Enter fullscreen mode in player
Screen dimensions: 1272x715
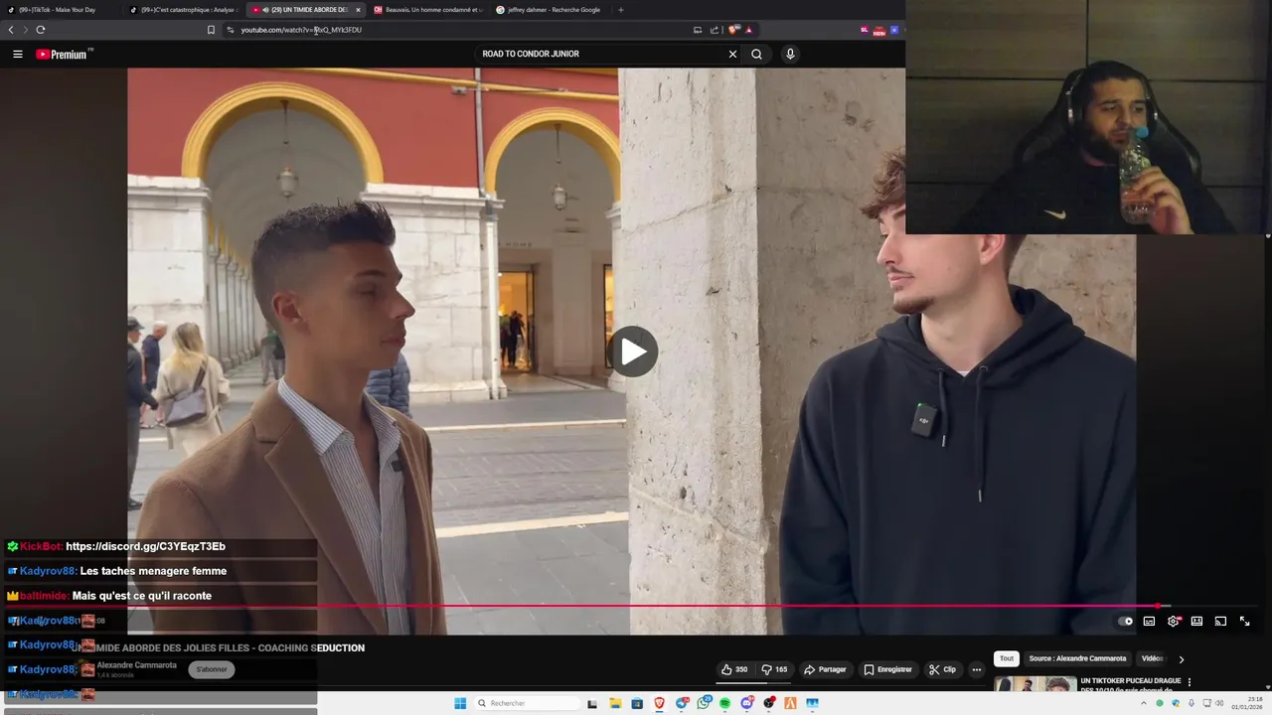point(1244,622)
